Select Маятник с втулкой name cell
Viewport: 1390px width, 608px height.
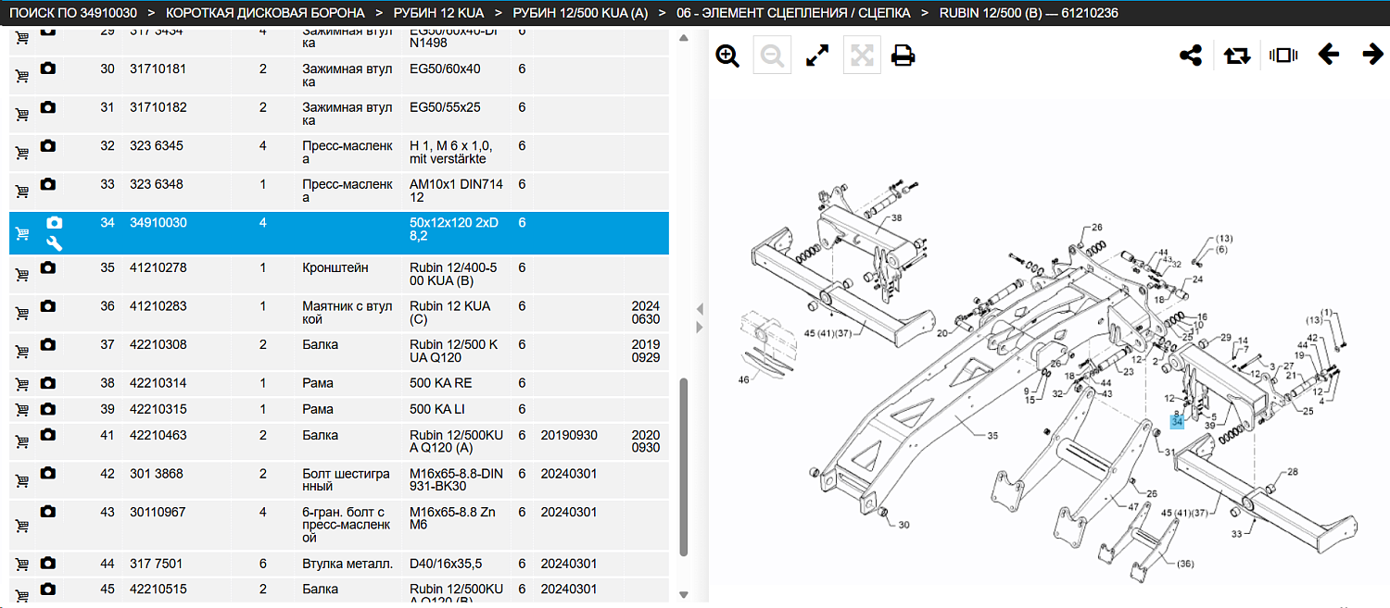349,313
